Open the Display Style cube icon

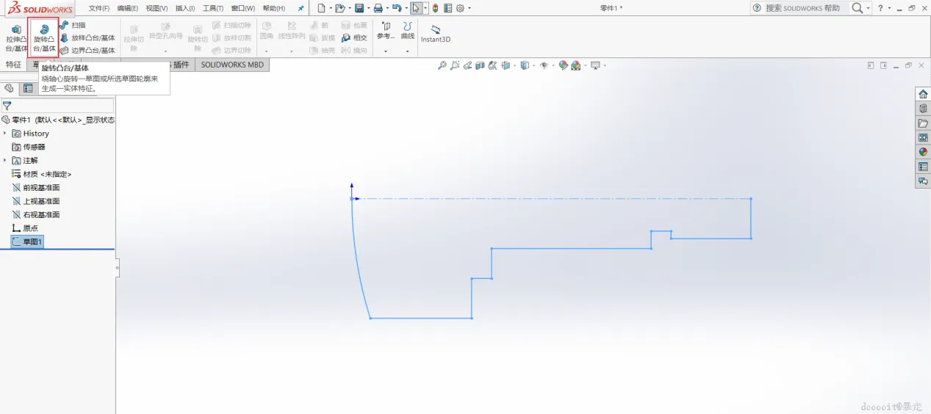(x=525, y=65)
